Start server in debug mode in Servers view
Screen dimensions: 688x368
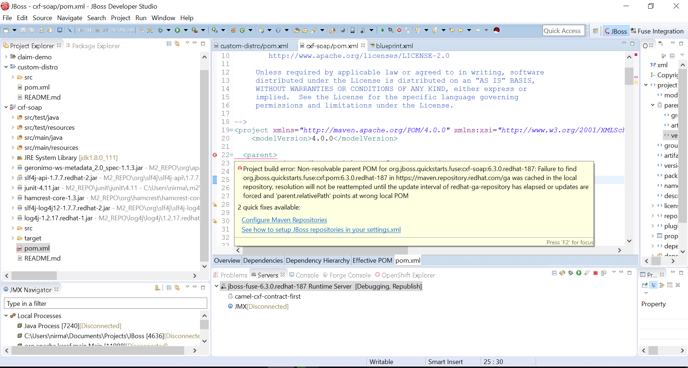571,273
